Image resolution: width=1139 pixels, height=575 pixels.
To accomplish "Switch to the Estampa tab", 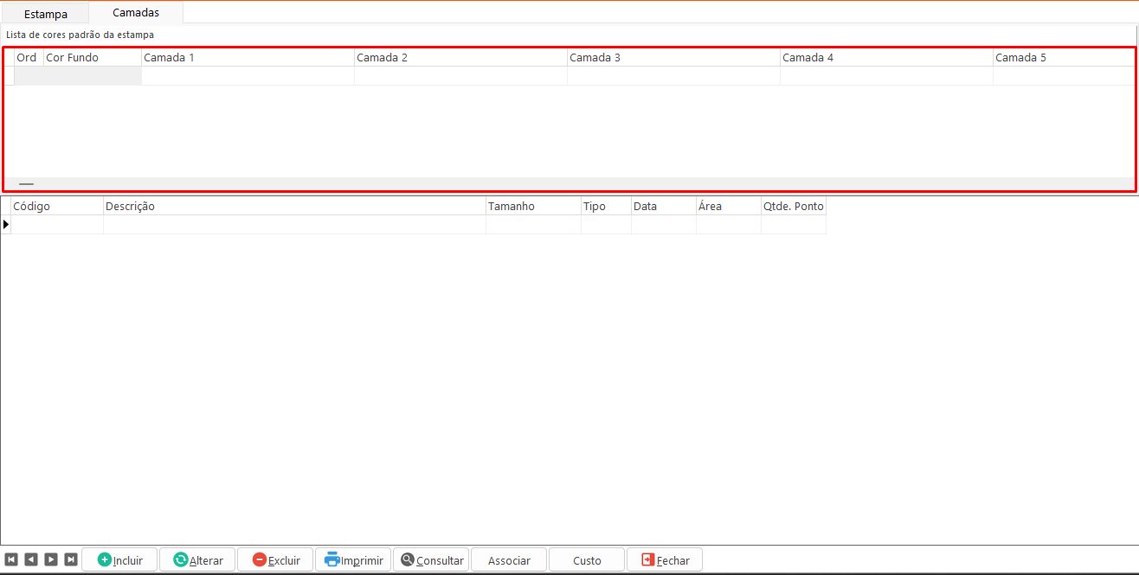I will click(x=46, y=14).
